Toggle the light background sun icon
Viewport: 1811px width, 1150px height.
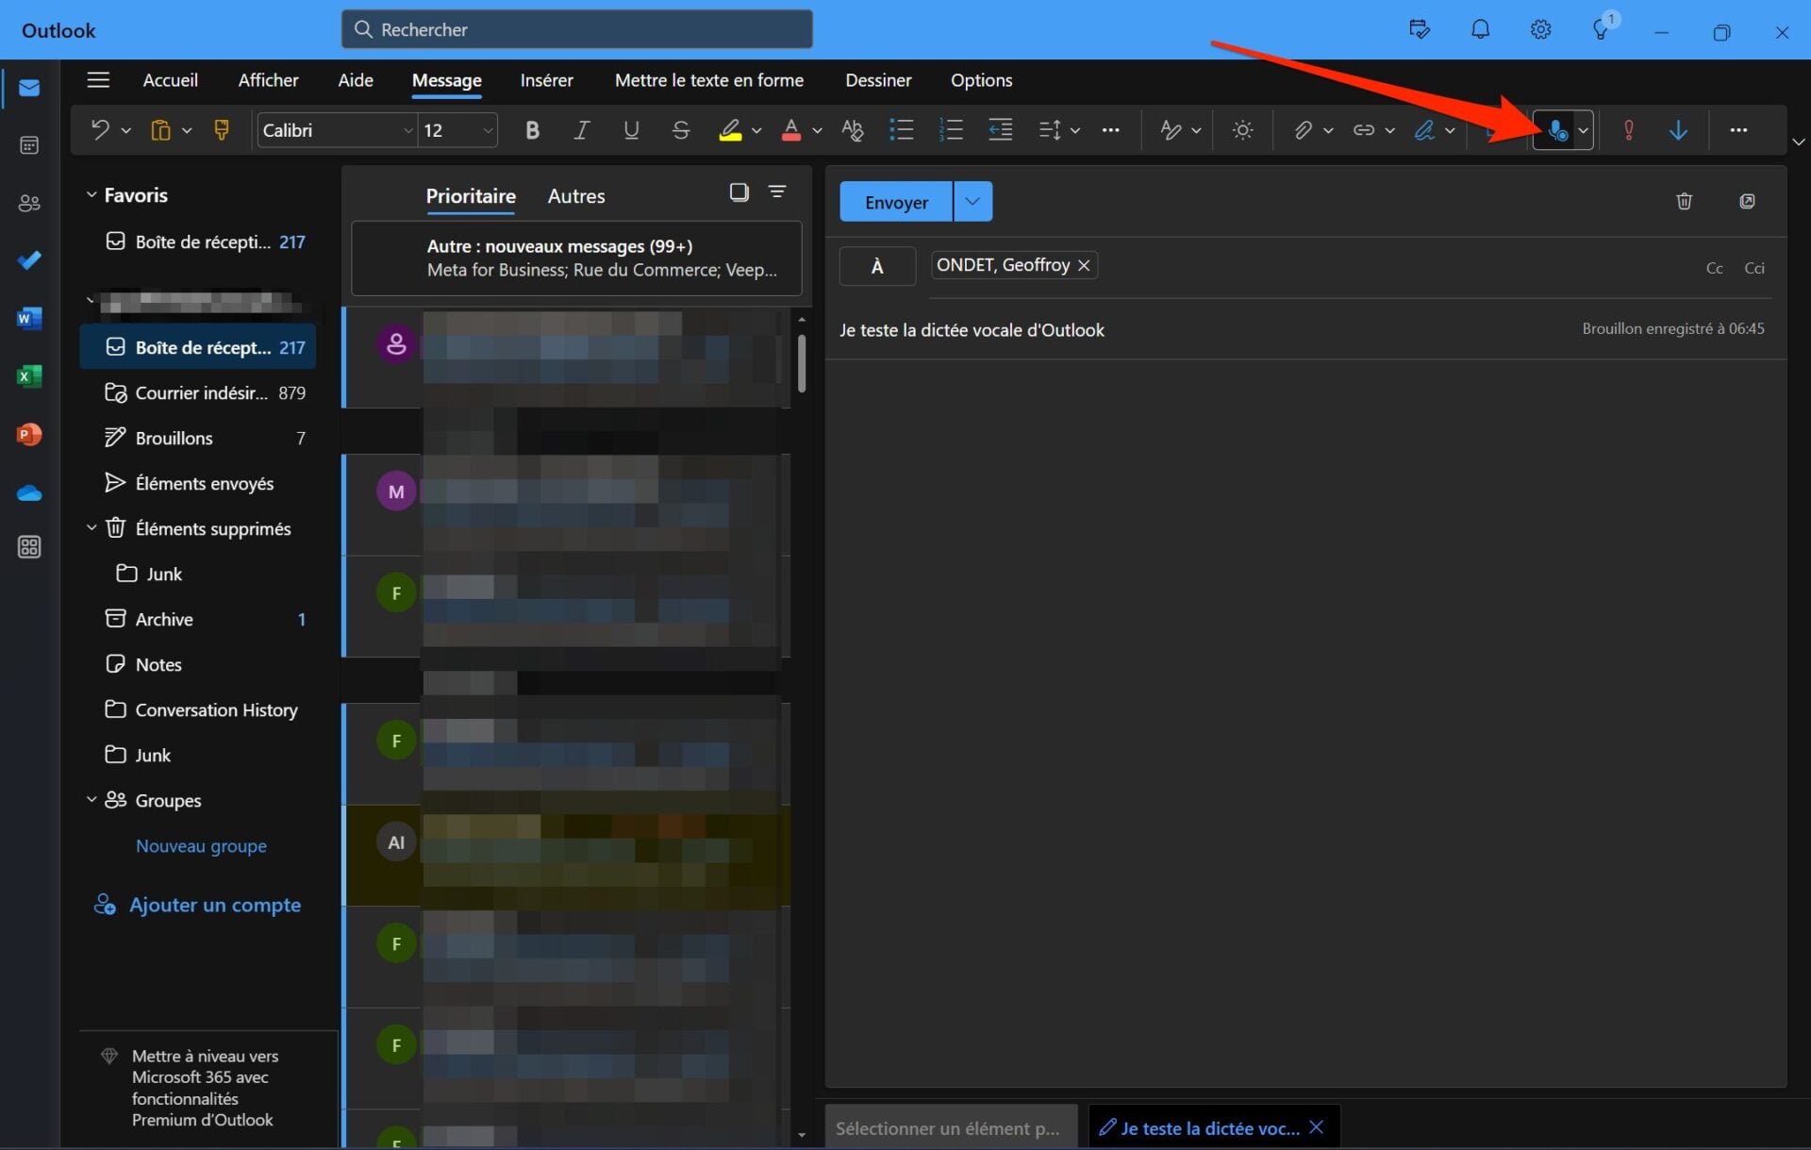(x=1242, y=130)
